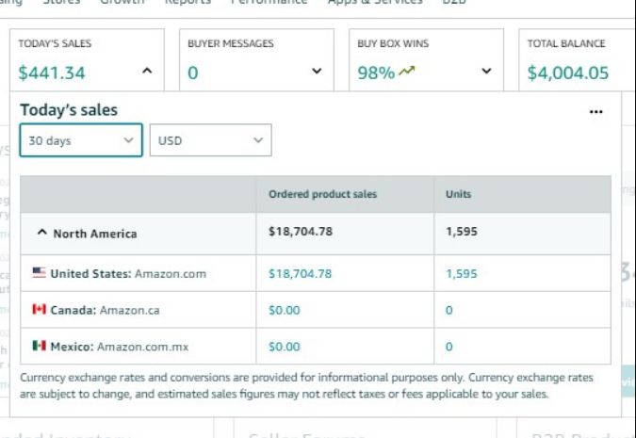Click North America total $18,704.78
This screenshot has height=438, width=636.
click(x=301, y=232)
